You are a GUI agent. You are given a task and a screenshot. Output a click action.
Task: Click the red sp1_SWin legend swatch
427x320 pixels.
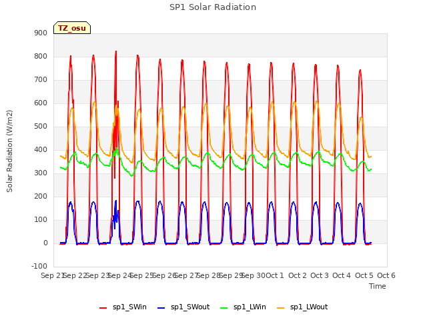[x=103, y=308]
